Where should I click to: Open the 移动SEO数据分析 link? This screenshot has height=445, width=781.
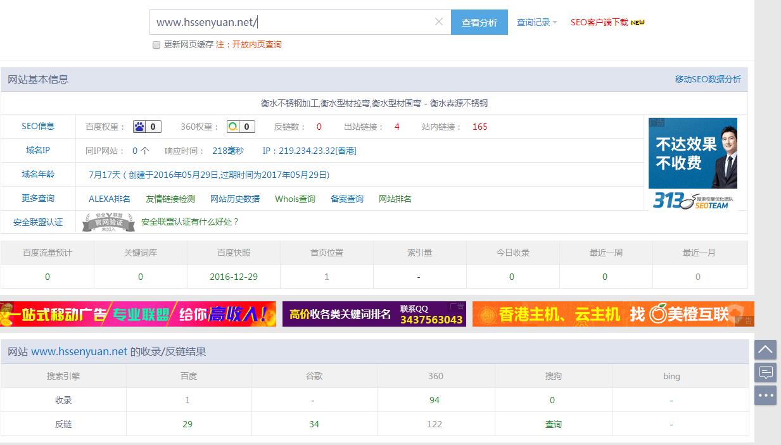(709, 79)
